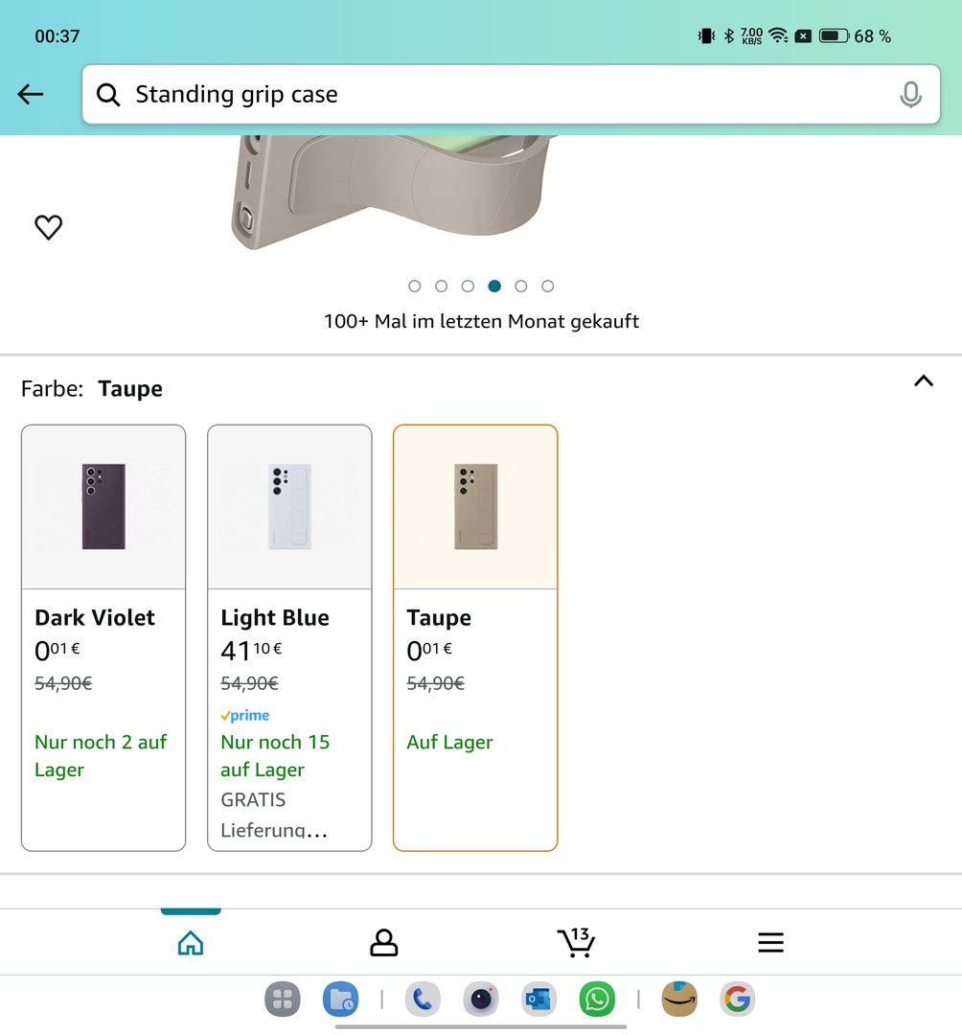Jump to the first image carousel dot
The image size is (962, 1035).
tap(415, 286)
